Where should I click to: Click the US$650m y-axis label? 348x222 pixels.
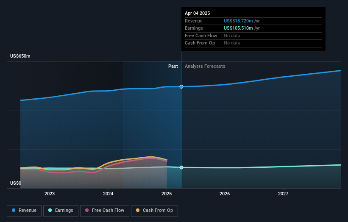(20, 56)
